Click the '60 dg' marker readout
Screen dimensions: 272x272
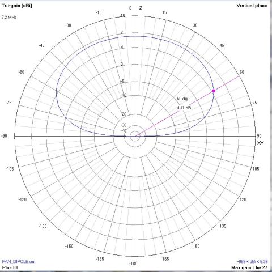click(x=182, y=99)
